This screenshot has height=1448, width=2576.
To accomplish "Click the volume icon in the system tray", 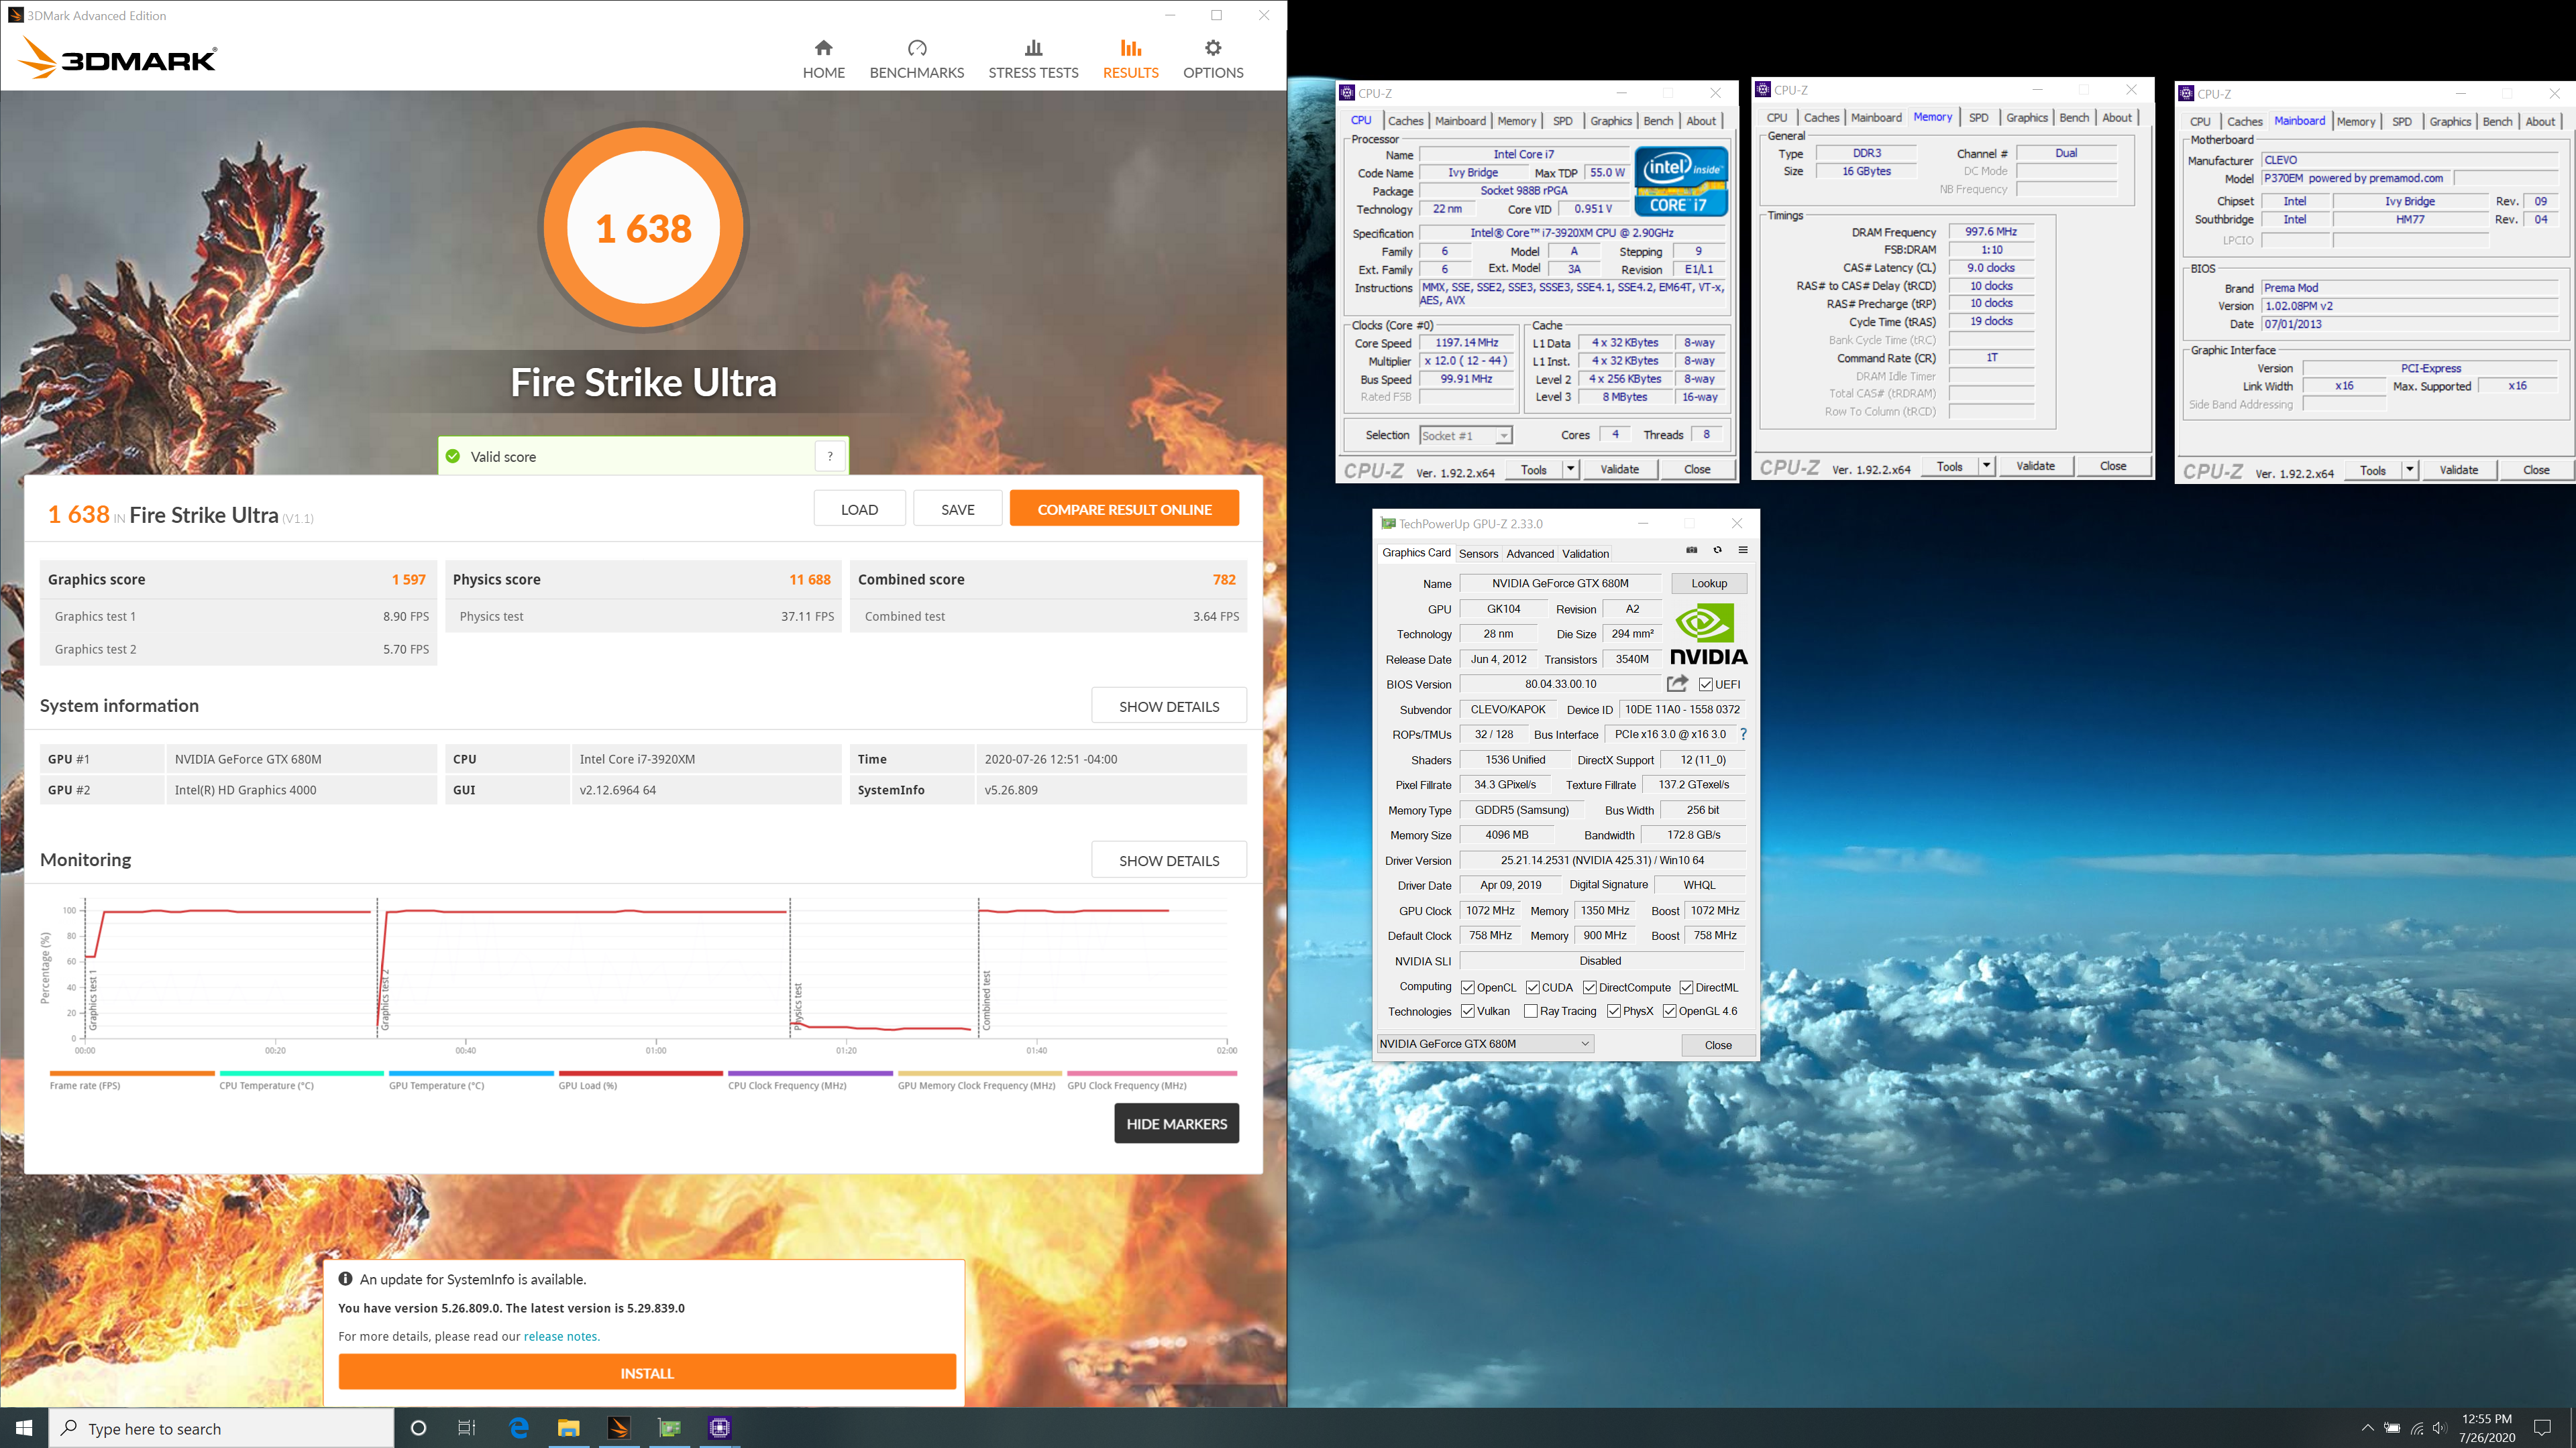I will [x=2440, y=1428].
